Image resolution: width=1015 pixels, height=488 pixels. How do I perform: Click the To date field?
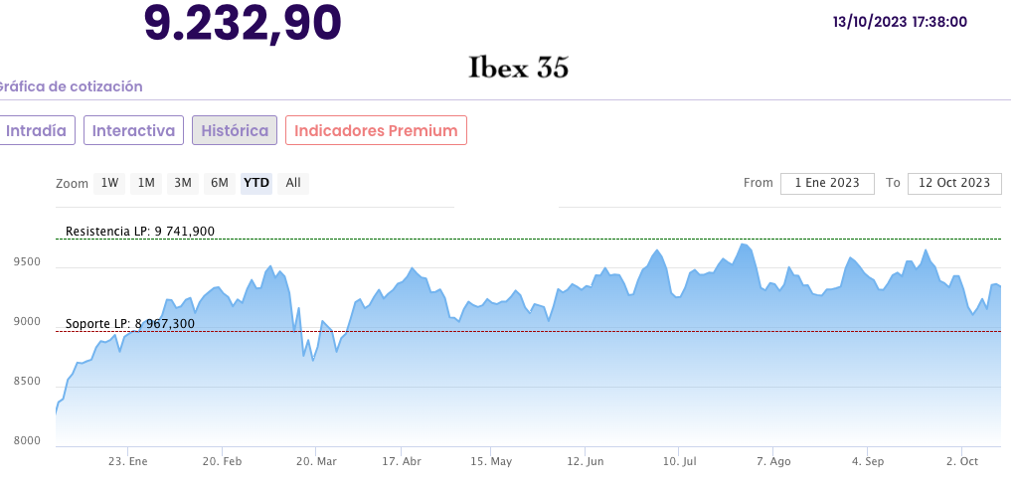[953, 183]
